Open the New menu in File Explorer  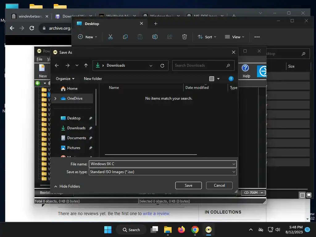click(x=87, y=37)
